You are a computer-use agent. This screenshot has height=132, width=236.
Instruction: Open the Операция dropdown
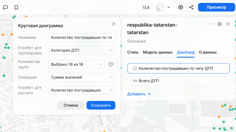pyautogui.click(x=82, y=77)
